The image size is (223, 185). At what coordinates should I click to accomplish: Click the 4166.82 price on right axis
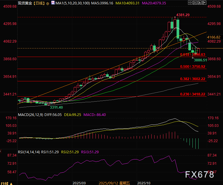[x=214, y=37]
